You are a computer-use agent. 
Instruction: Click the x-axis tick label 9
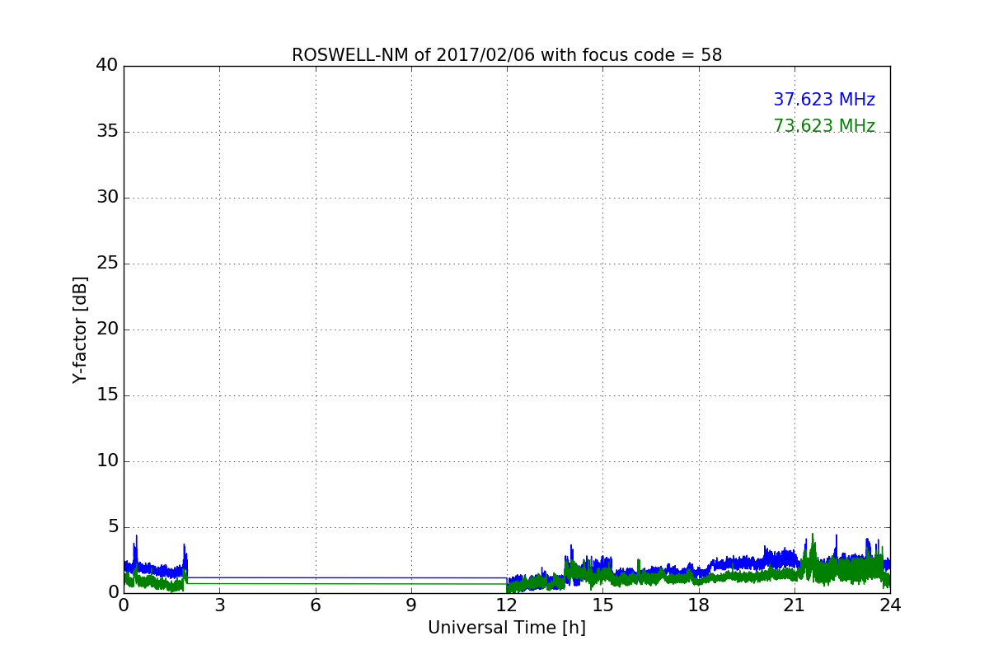(x=411, y=605)
